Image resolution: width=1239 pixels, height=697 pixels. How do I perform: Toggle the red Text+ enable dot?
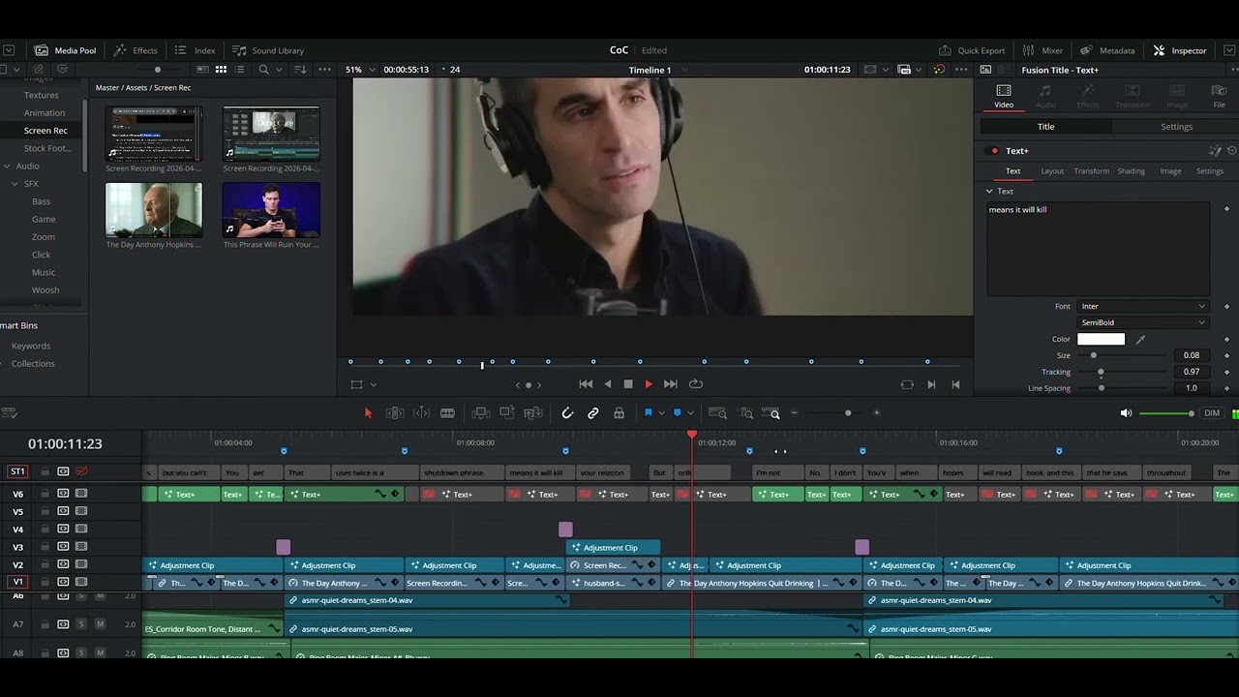(993, 151)
